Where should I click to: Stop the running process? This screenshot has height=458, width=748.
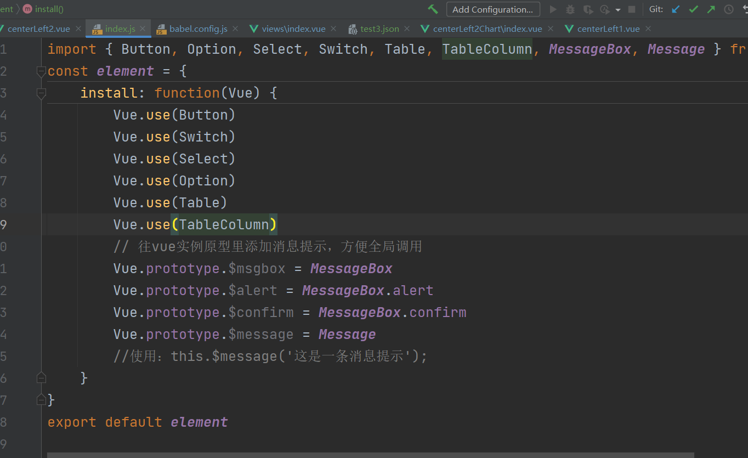coord(631,9)
